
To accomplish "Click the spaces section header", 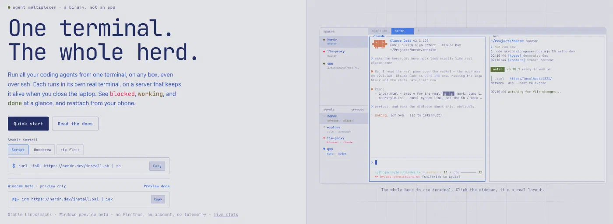I will click(329, 31).
